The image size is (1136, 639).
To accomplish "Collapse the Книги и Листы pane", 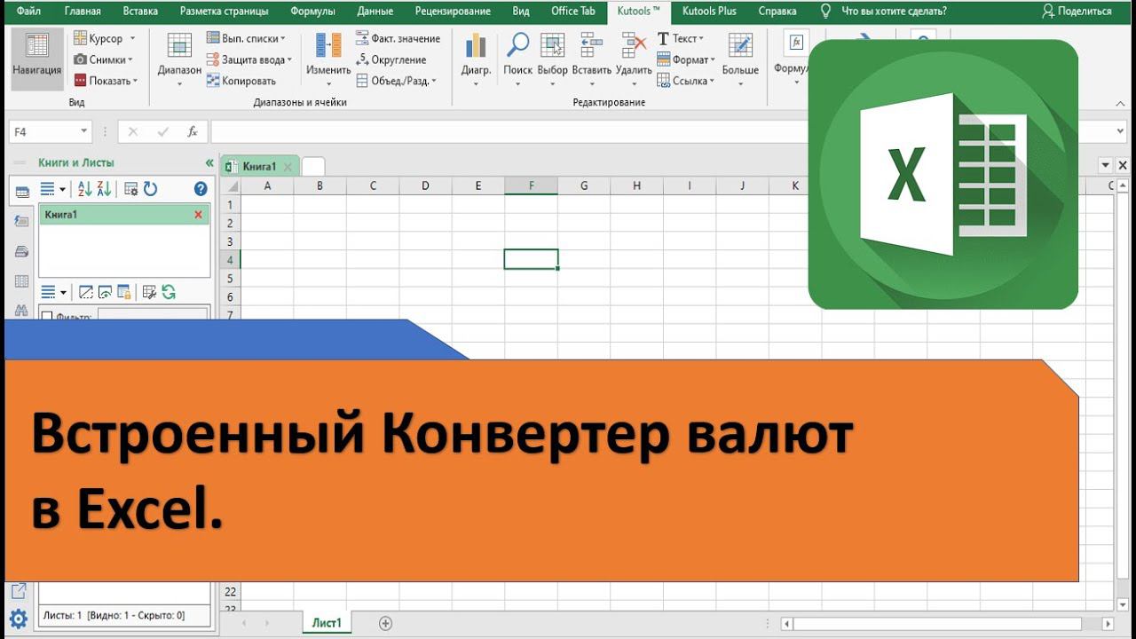I will pyautogui.click(x=209, y=162).
